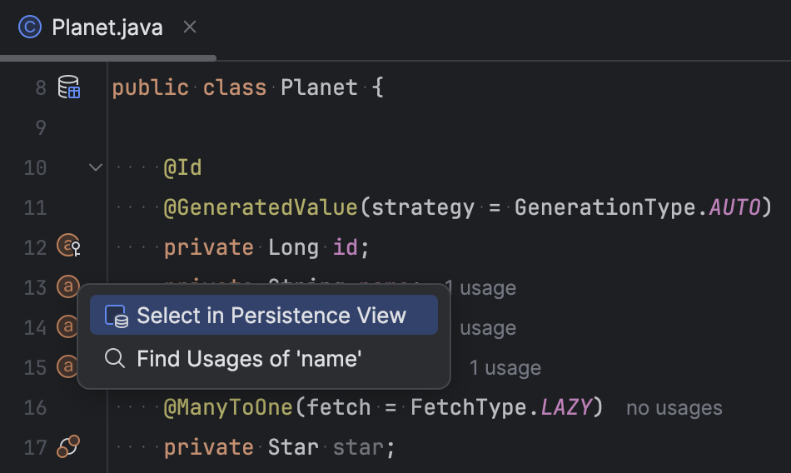Click the primary key attribute icon on line 12
This screenshot has width=791, height=473.
tap(68, 246)
